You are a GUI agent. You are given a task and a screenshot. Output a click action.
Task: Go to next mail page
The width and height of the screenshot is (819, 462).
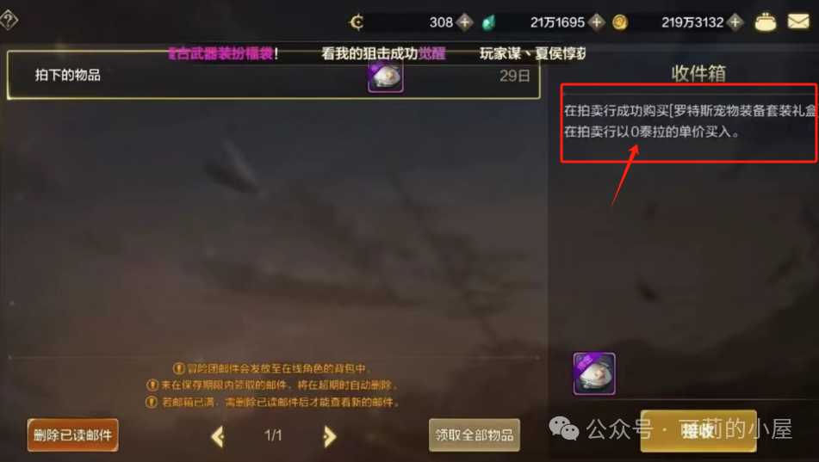tap(329, 436)
